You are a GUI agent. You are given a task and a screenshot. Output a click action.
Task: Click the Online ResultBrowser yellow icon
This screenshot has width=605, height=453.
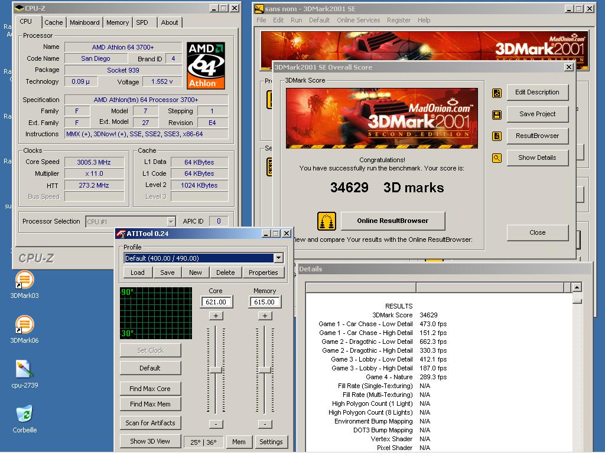(x=326, y=221)
